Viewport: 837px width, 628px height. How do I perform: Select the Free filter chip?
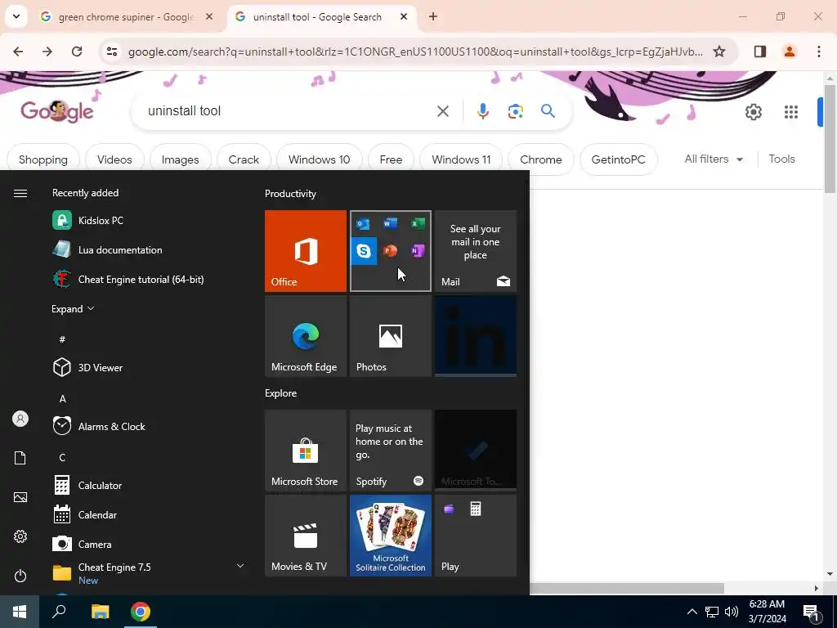pyautogui.click(x=391, y=159)
